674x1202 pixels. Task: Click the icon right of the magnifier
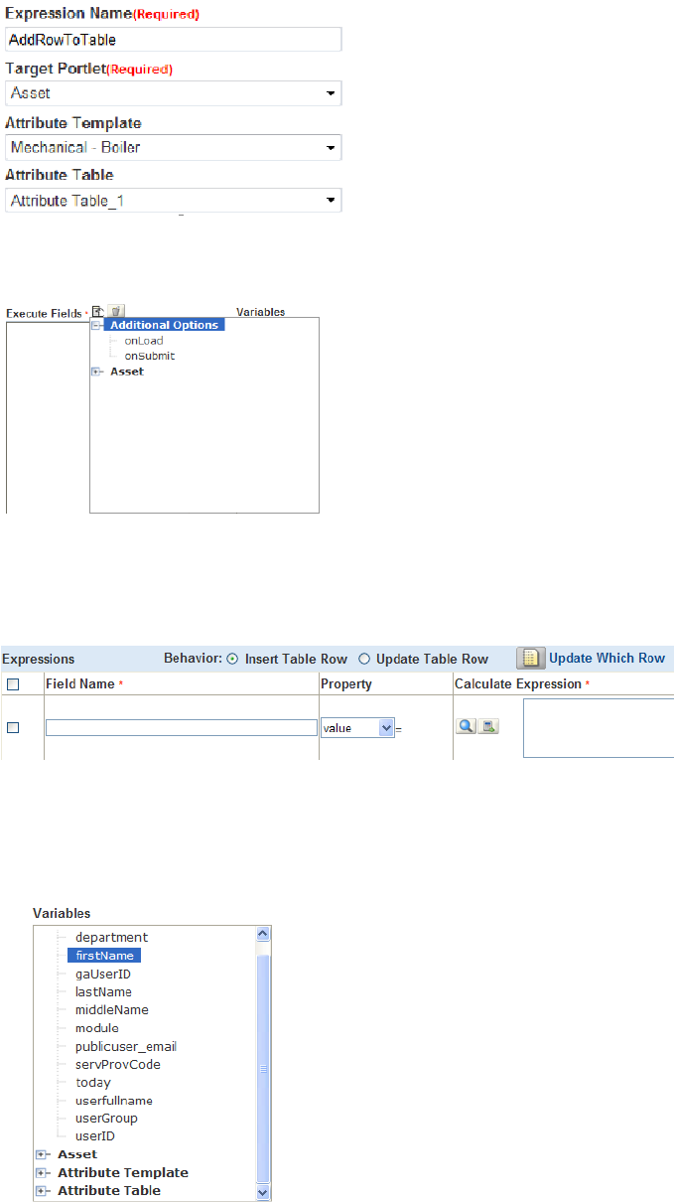(488, 726)
